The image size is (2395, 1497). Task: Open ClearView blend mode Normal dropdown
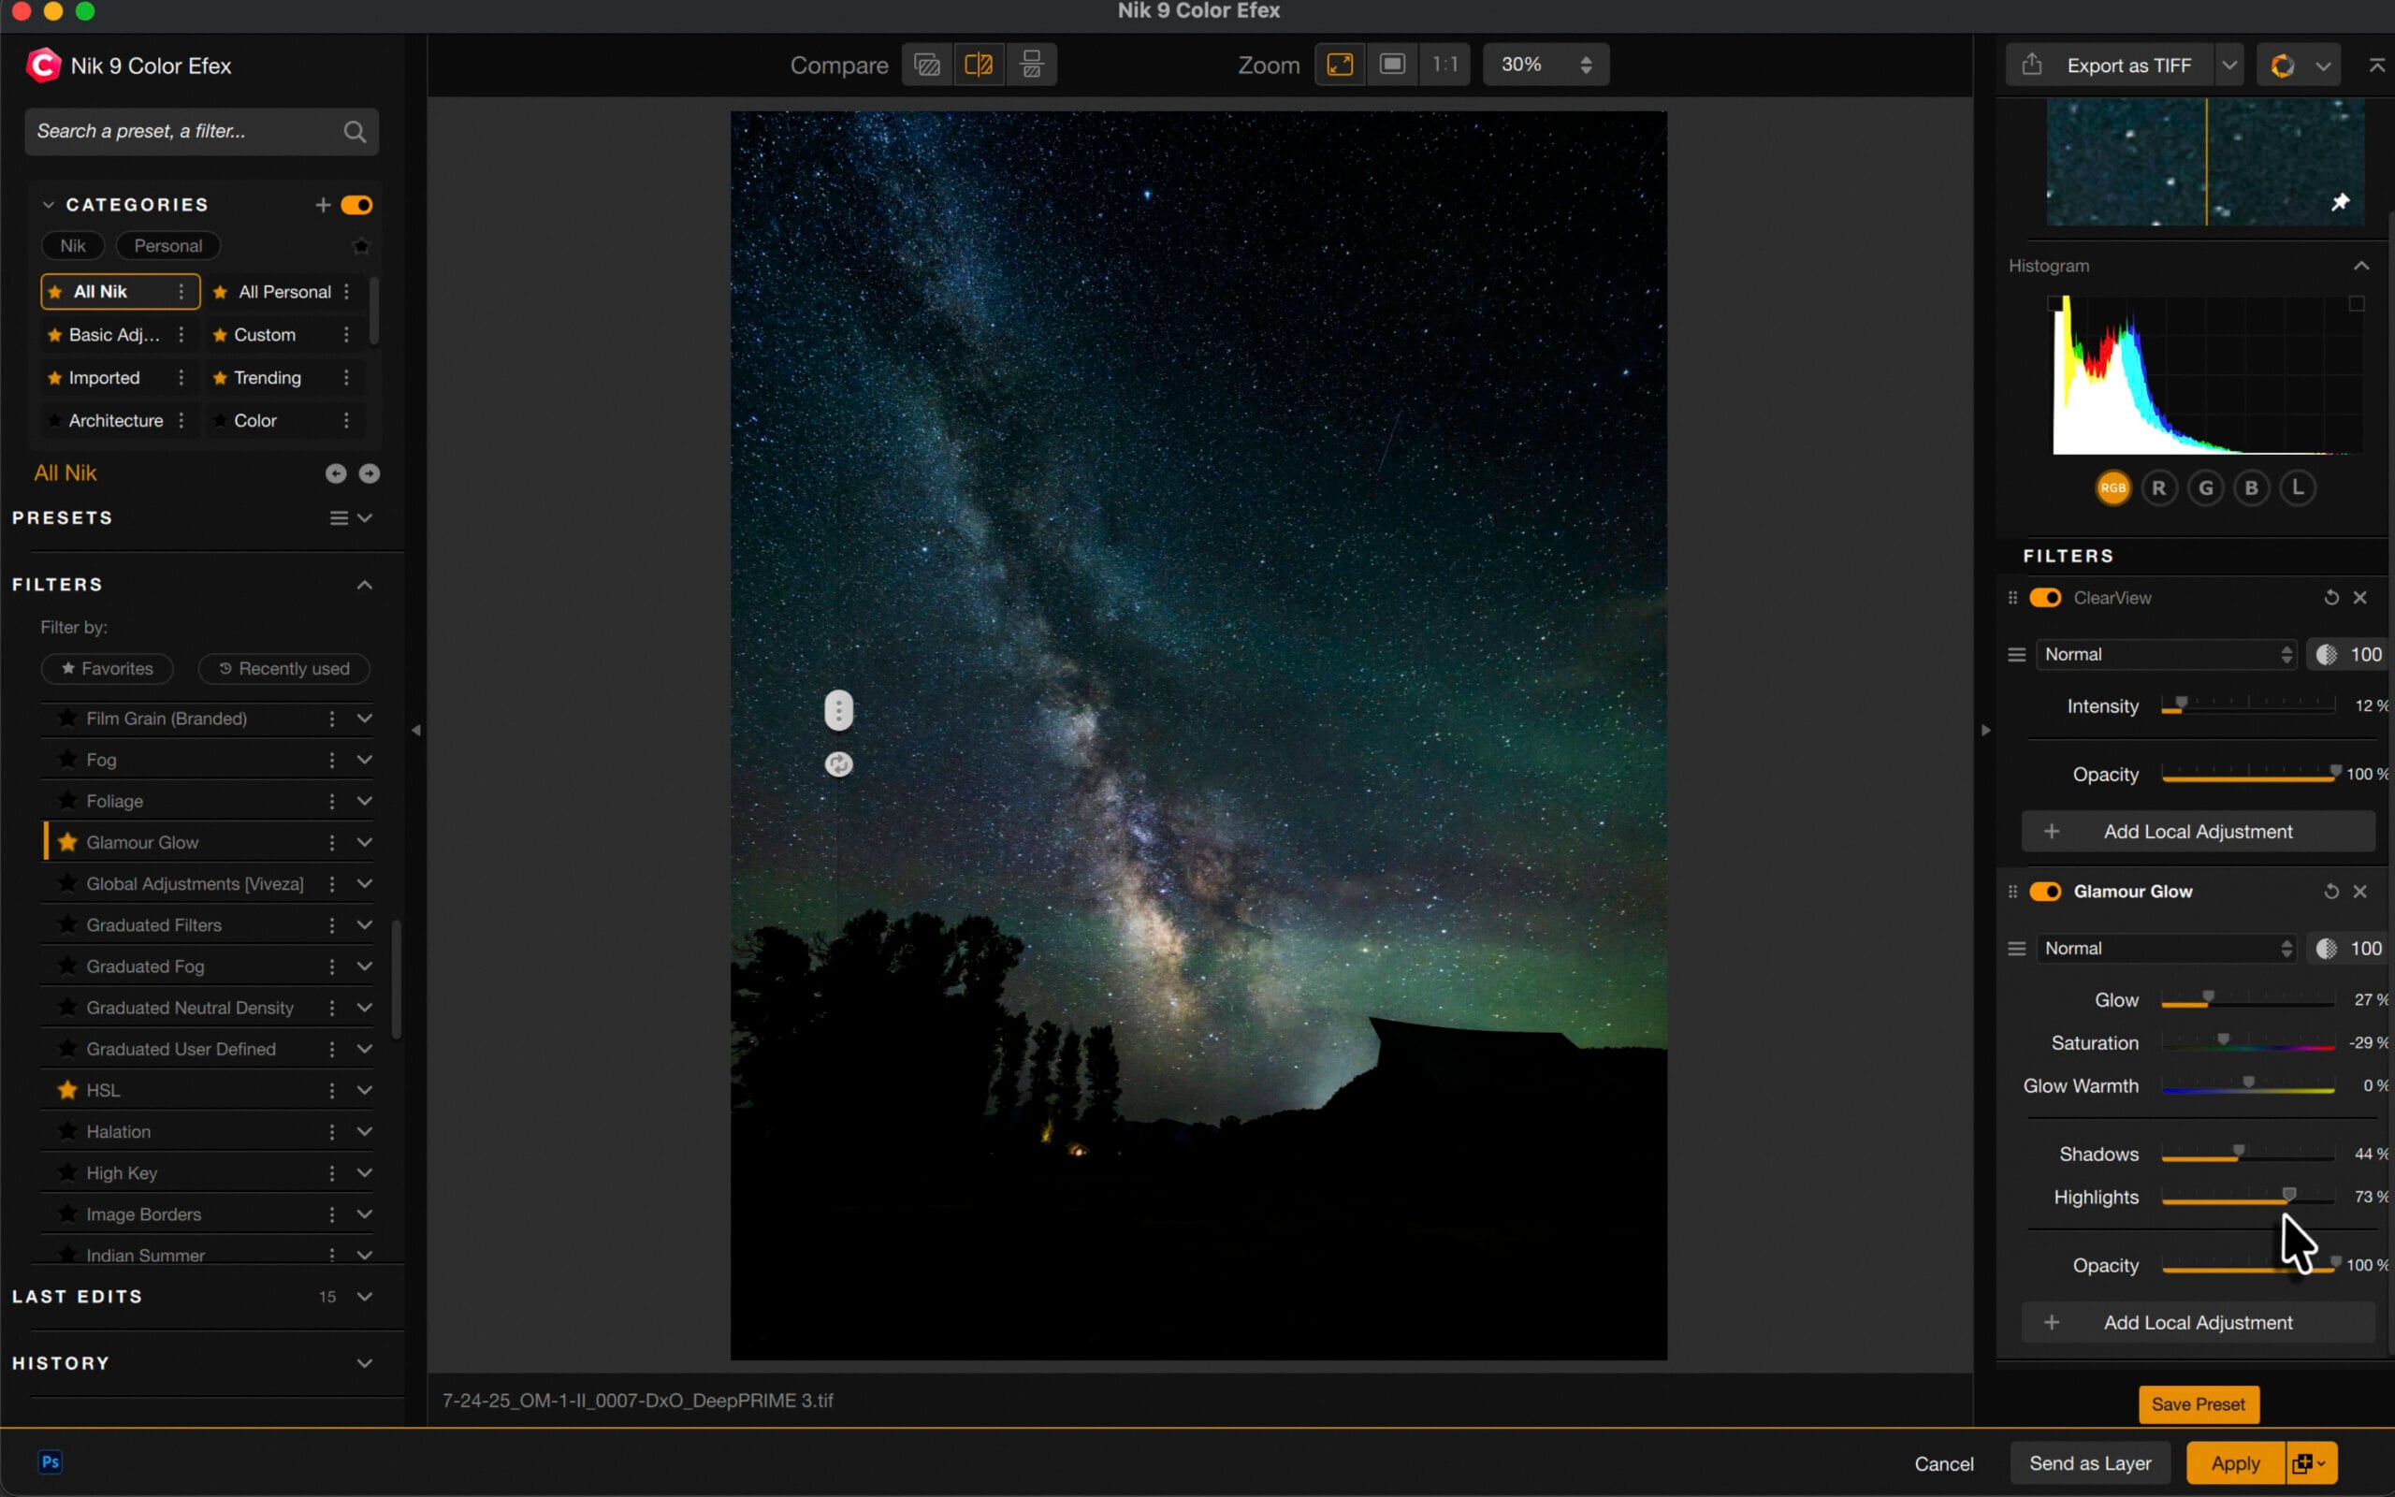[x=2167, y=656]
